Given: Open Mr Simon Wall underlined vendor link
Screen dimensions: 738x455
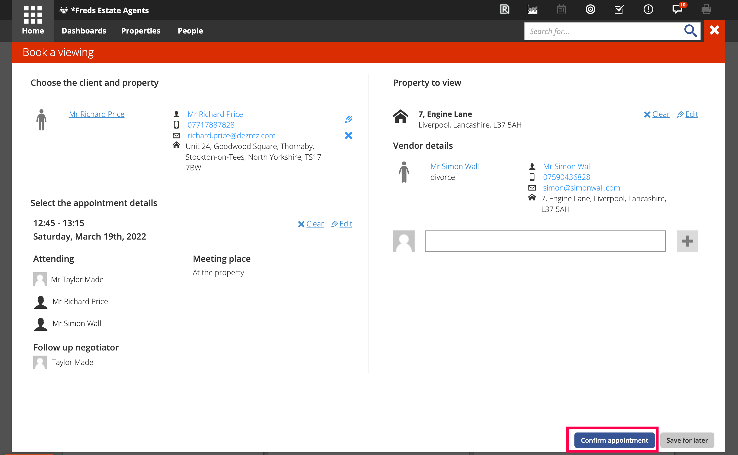Looking at the screenshot, I should pyautogui.click(x=454, y=166).
